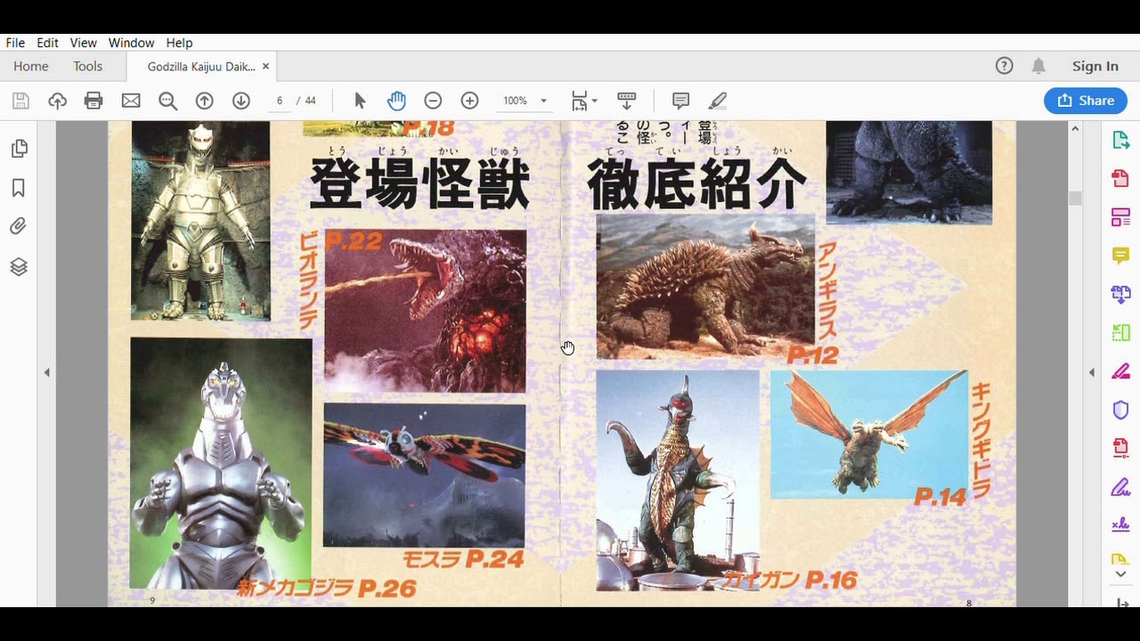Add a sticky note comment
This screenshot has width=1140, height=641.
tap(680, 101)
